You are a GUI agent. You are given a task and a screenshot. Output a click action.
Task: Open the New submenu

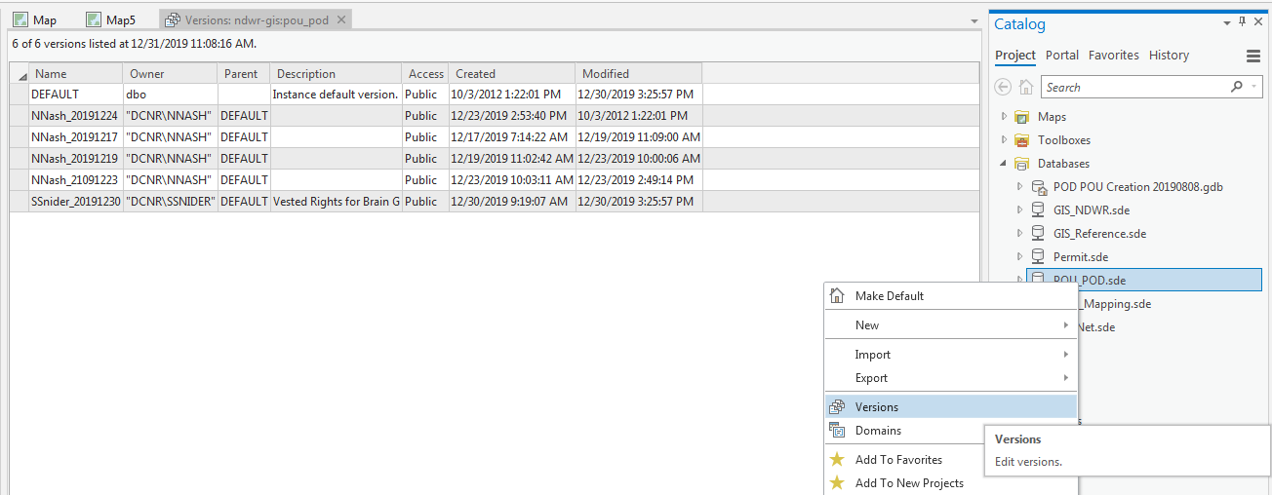point(951,325)
